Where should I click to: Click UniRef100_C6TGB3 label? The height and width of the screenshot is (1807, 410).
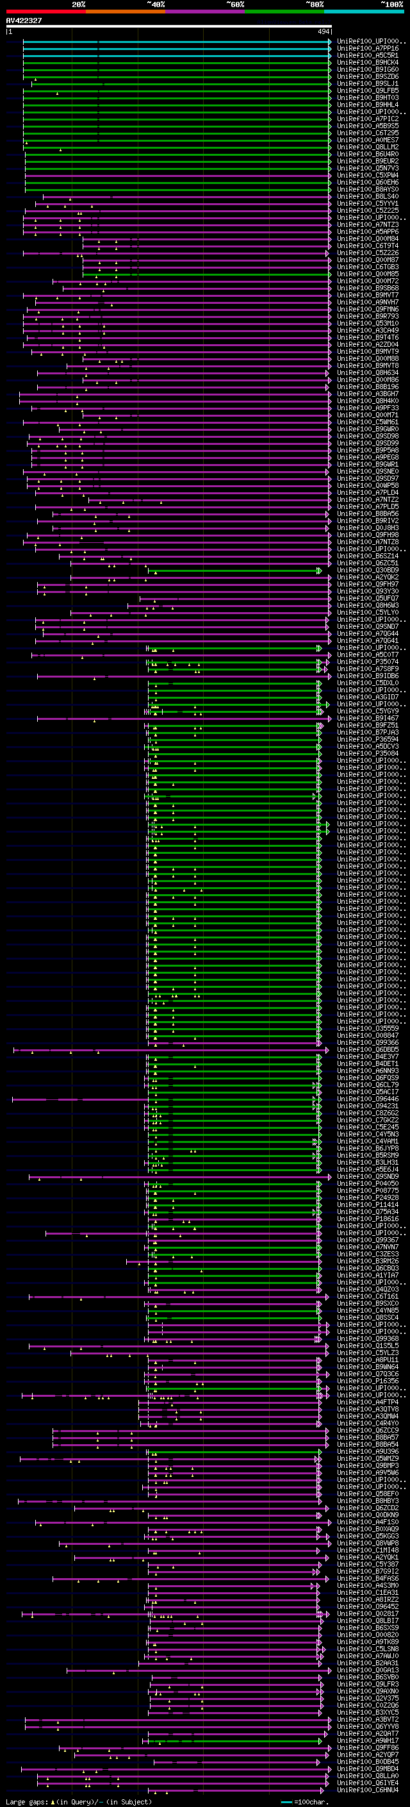pos(368,267)
